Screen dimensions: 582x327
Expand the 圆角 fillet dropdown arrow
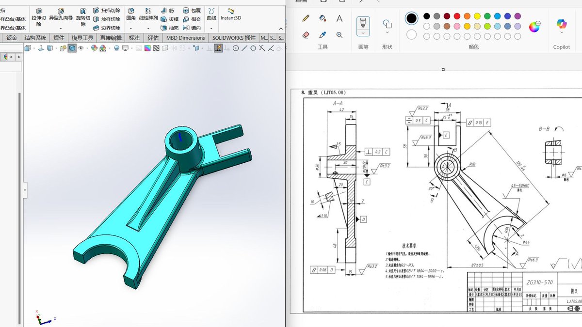(x=131, y=28)
